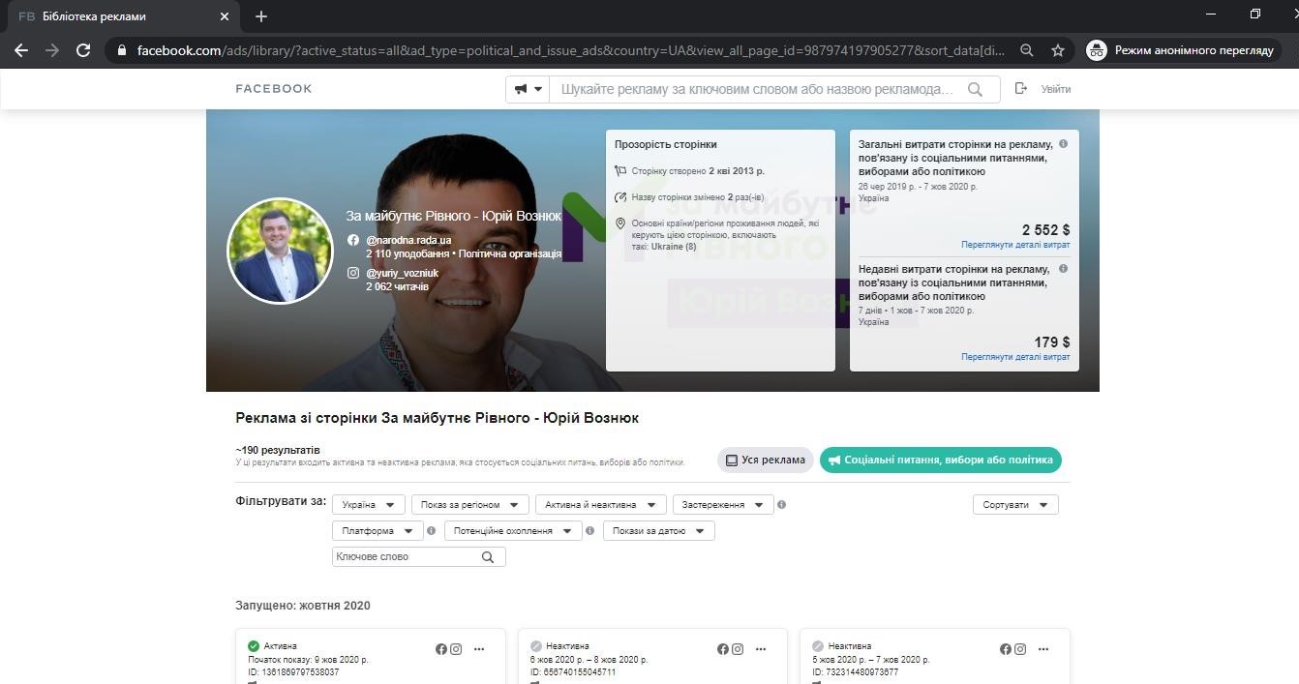This screenshot has width=1299, height=684.
Task: Open the Застереження dropdown
Action: coord(723,505)
